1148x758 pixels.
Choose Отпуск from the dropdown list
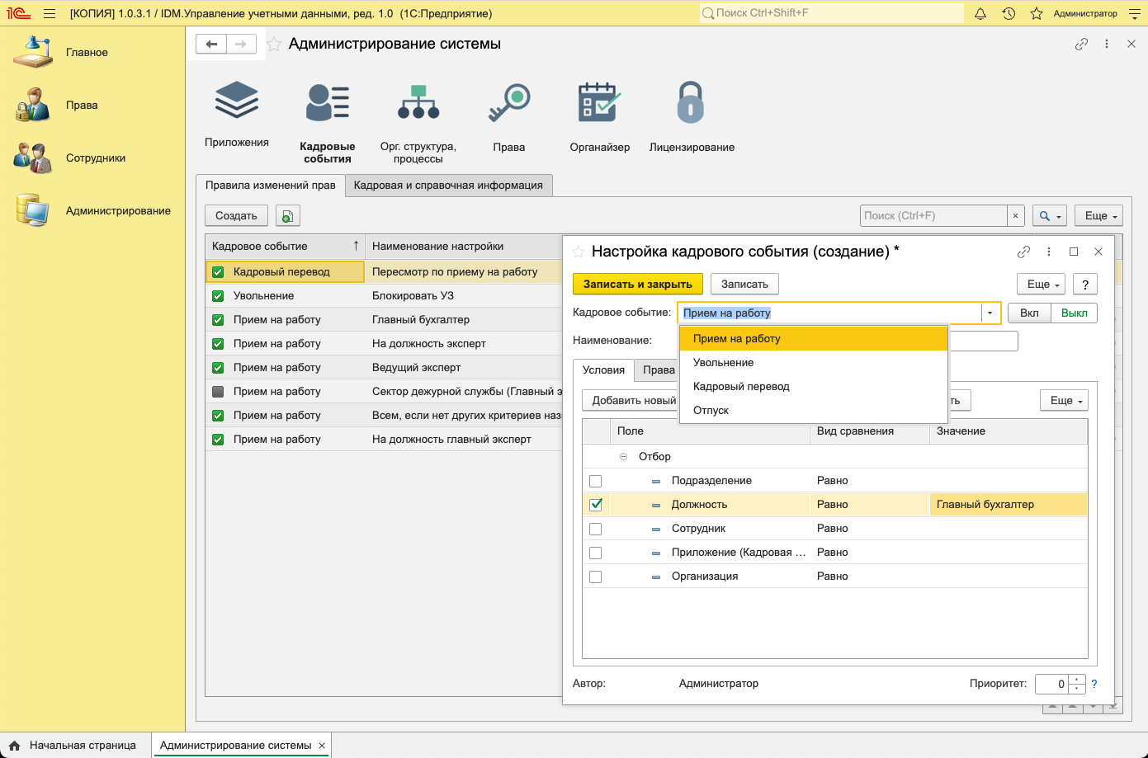[x=813, y=410]
